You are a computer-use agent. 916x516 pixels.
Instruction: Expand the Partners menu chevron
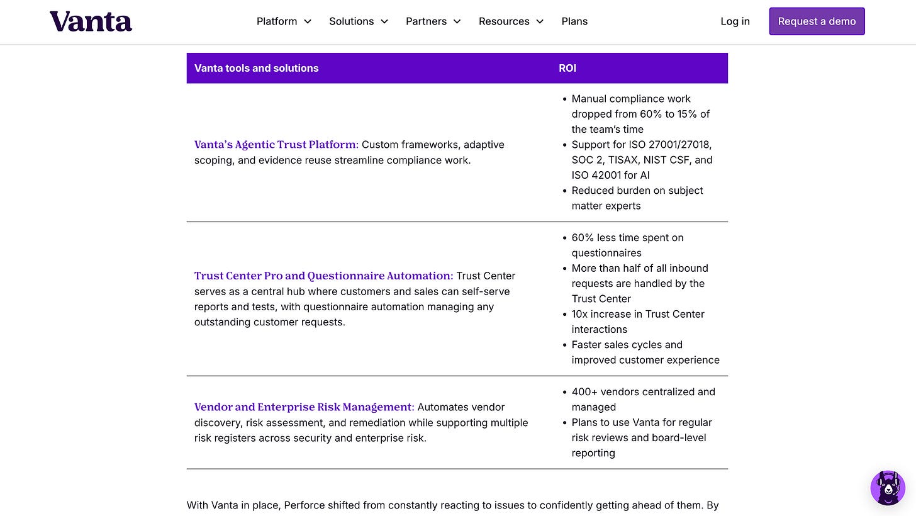457,21
